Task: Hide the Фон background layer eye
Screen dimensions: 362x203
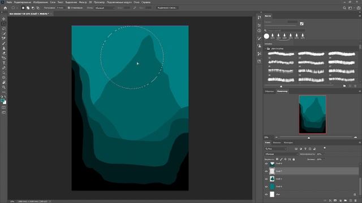Action: [x=266, y=195]
